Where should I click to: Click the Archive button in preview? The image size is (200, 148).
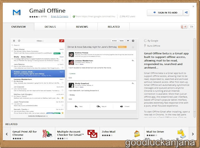tap(114, 41)
